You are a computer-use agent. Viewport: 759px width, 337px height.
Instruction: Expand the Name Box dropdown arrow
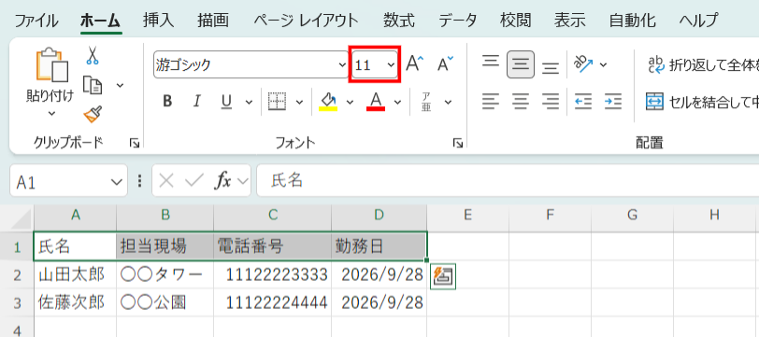pyautogui.click(x=116, y=182)
